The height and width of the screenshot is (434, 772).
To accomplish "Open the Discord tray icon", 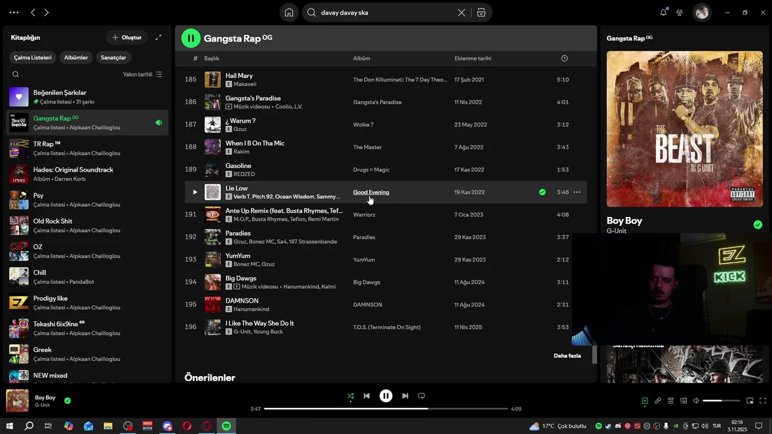I will [618, 426].
